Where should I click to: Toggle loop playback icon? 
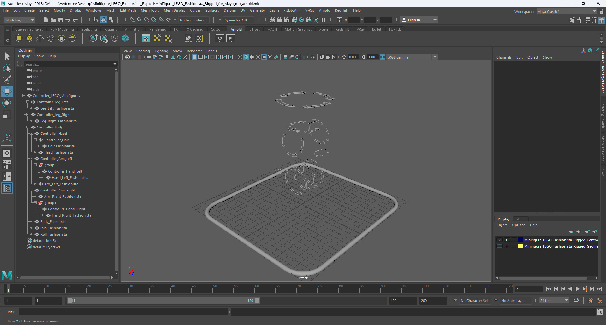tap(576, 301)
